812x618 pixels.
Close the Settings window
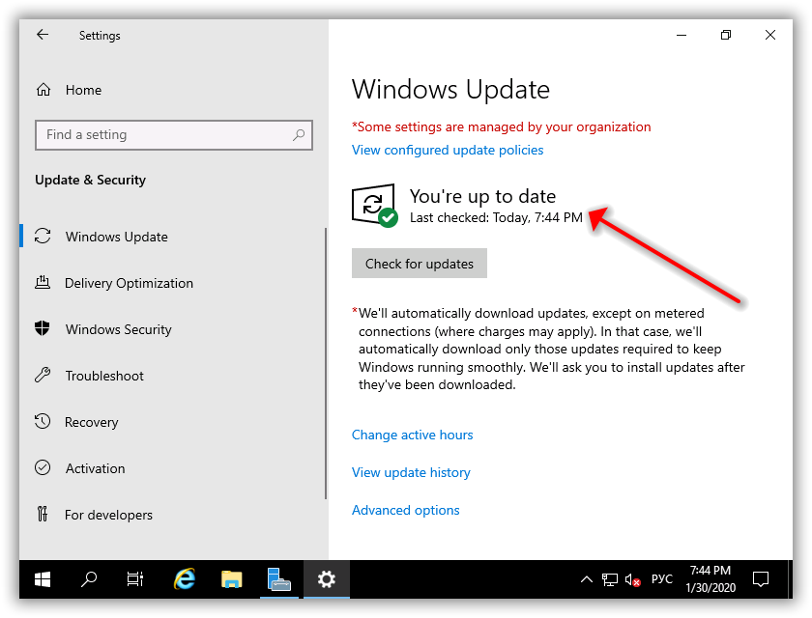770,35
